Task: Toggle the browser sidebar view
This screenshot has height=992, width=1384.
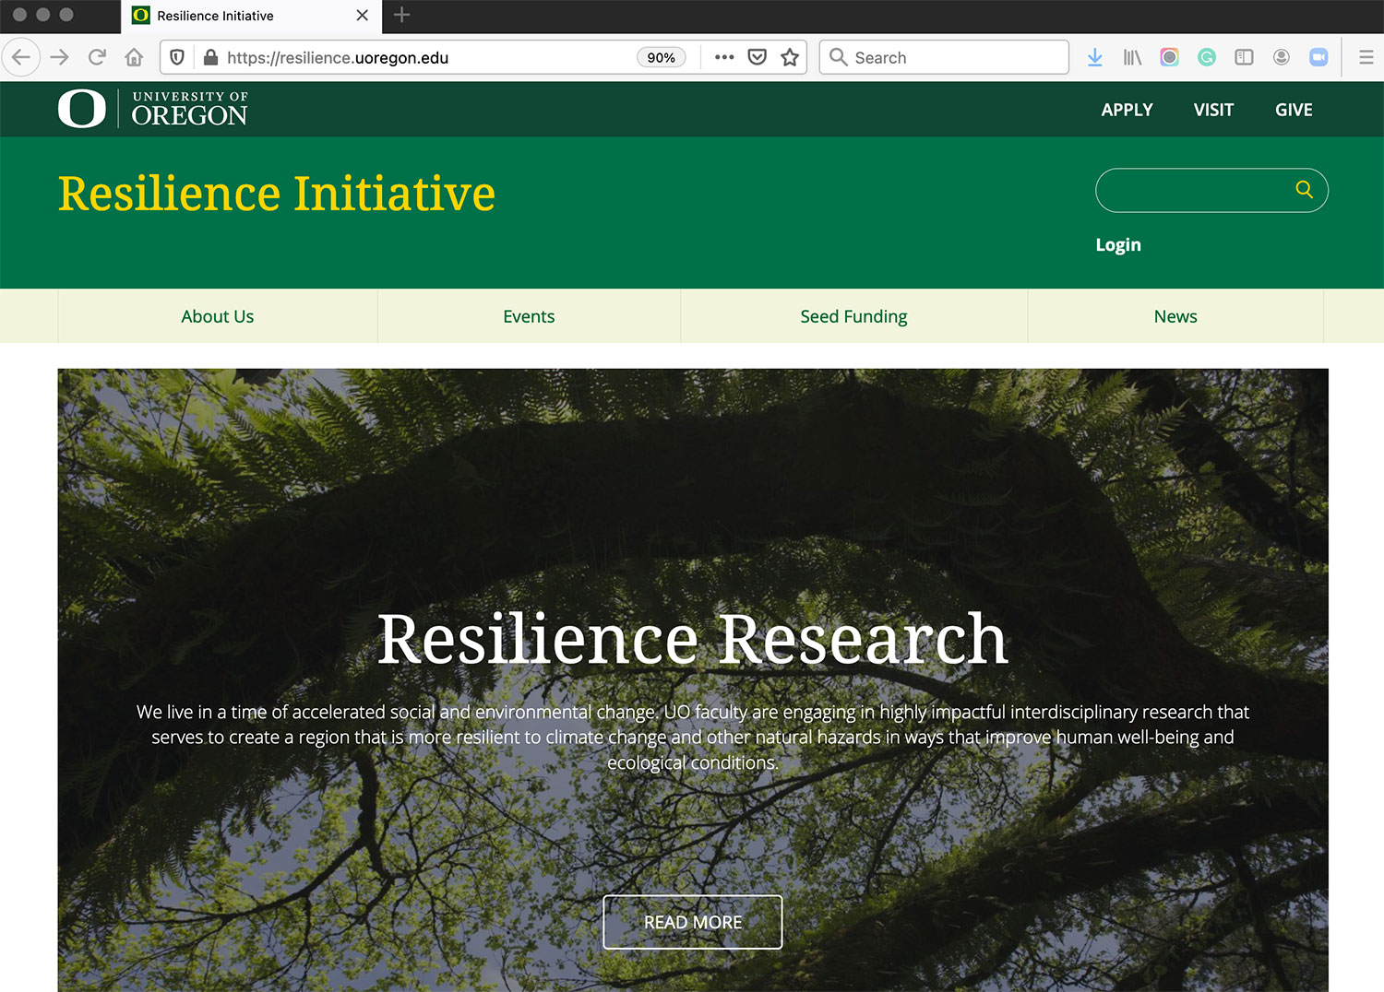Action: [1244, 57]
